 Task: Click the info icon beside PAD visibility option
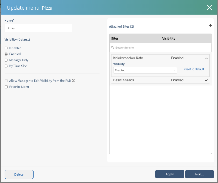click(x=74, y=81)
